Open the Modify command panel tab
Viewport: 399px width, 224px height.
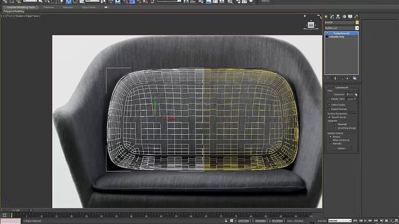click(332, 17)
